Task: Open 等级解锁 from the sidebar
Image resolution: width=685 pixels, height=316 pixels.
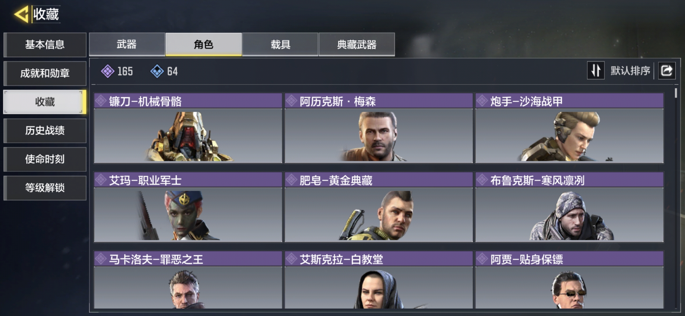Action: 45,188
